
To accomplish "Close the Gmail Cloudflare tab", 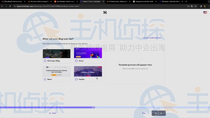I will coord(25,2).
